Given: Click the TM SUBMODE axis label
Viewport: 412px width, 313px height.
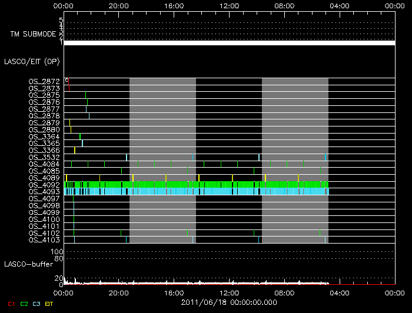Looking at the screenshot, I should pos(33,34).
